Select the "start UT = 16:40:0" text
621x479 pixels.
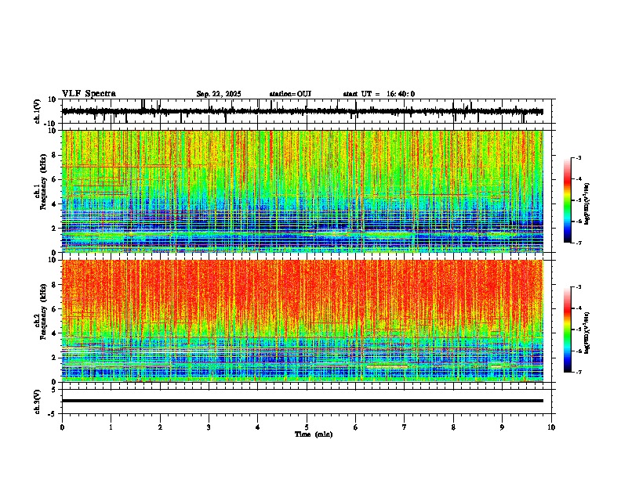(379, 94)
